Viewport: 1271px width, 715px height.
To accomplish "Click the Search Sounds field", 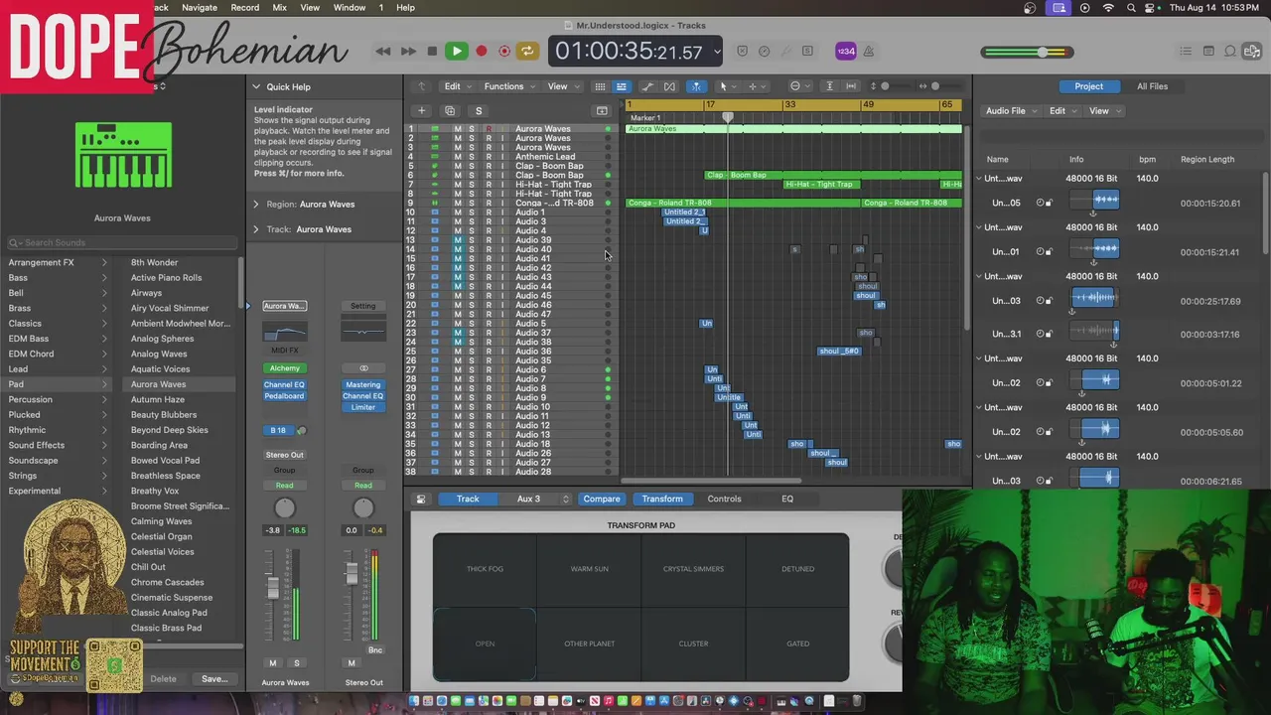I will click(x=121, y=242).
